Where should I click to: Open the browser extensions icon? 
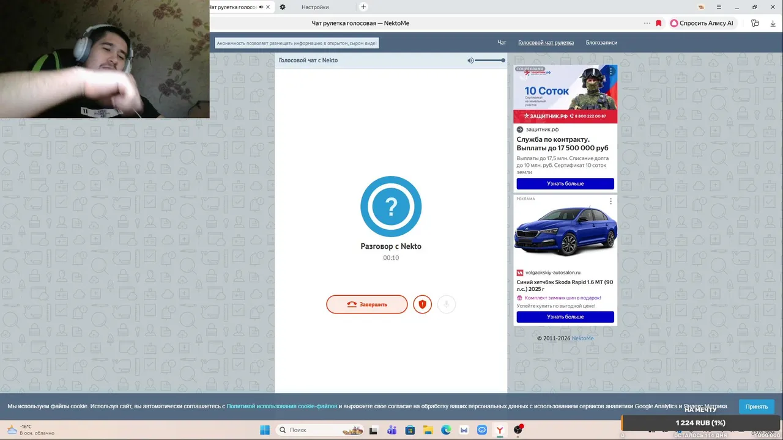tap(755, 23)
